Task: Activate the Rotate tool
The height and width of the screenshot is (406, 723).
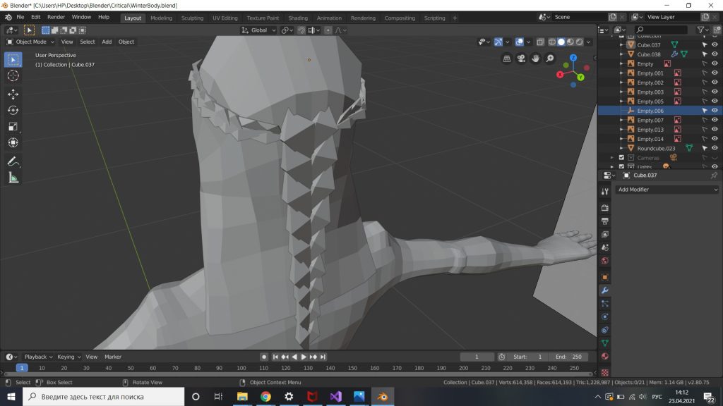Action: click(13, 110)
